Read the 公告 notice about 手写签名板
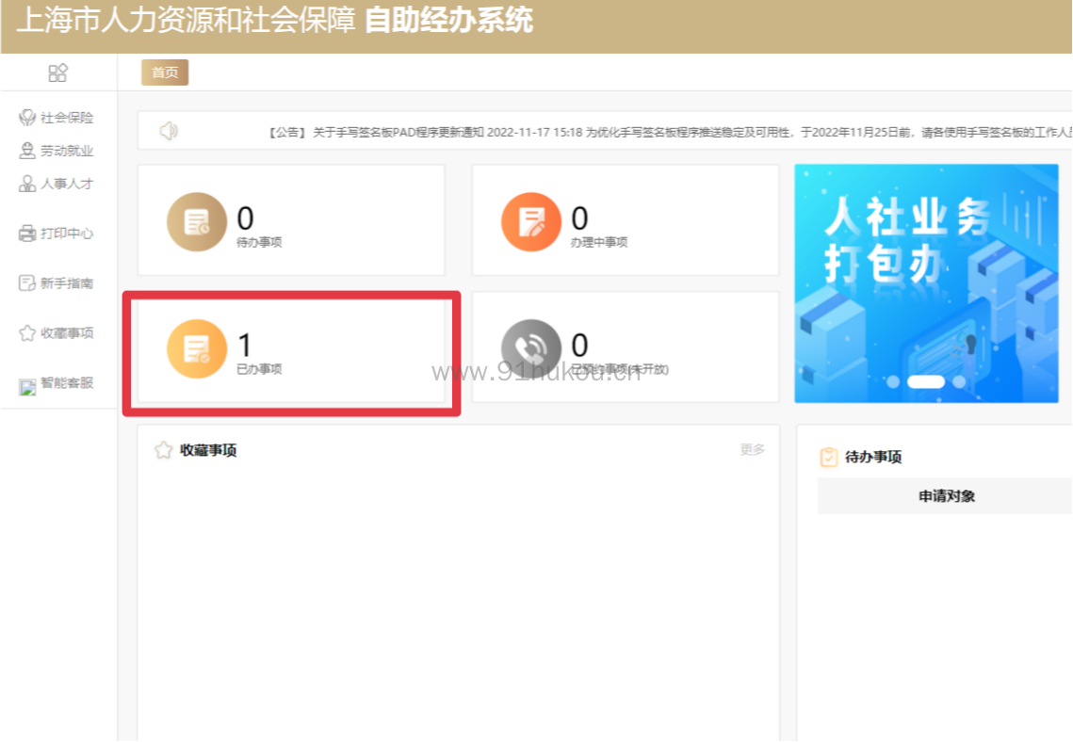This screenshot has height=742, width=1073. point(659,133)
